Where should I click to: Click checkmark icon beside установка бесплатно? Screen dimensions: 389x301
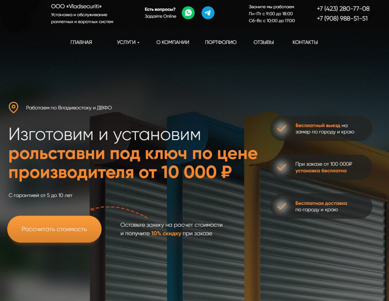pyautogui.click(x=282, y=167)
